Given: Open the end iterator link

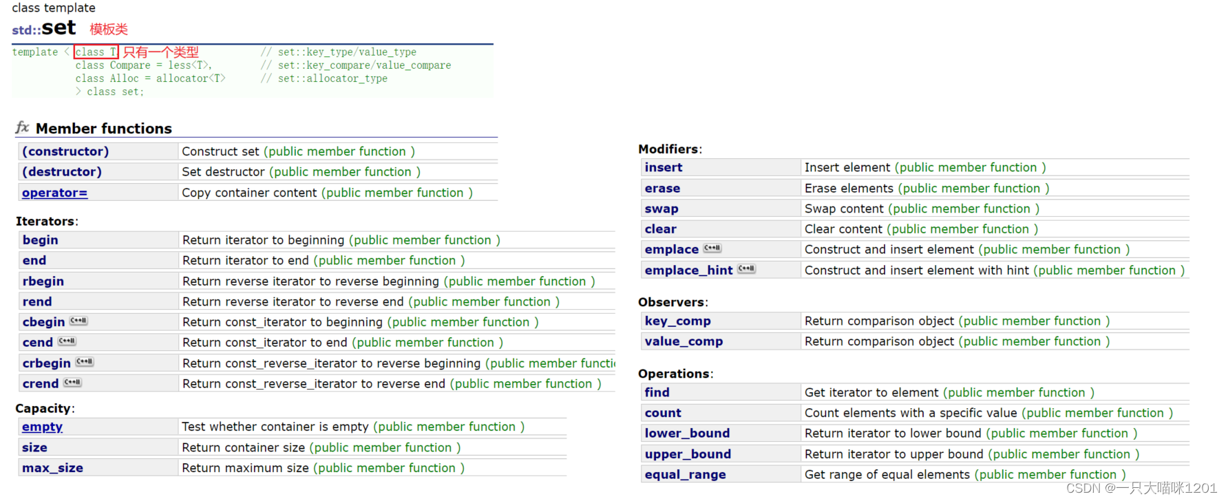Looking at the screenshot, I should [x=34, y=261].
